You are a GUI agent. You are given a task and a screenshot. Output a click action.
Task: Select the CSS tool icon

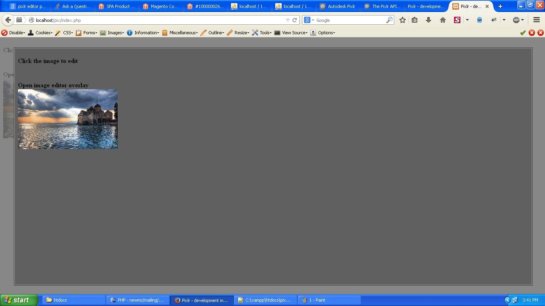pos(57,33)
